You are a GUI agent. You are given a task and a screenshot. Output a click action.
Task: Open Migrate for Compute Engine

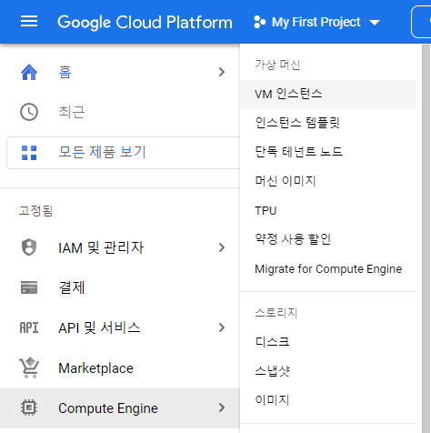pyautogui.click(x=328, y=269)
